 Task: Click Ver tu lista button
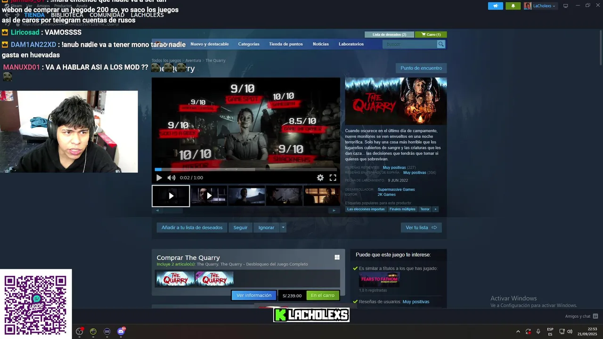point(421,227)
